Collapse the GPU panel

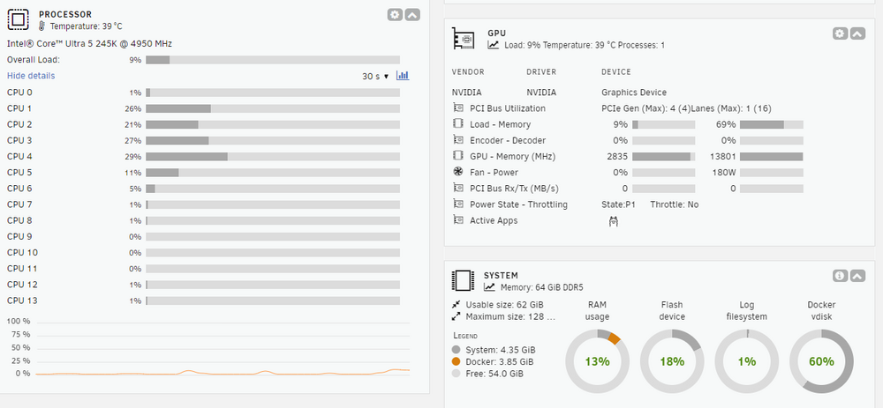857,33
